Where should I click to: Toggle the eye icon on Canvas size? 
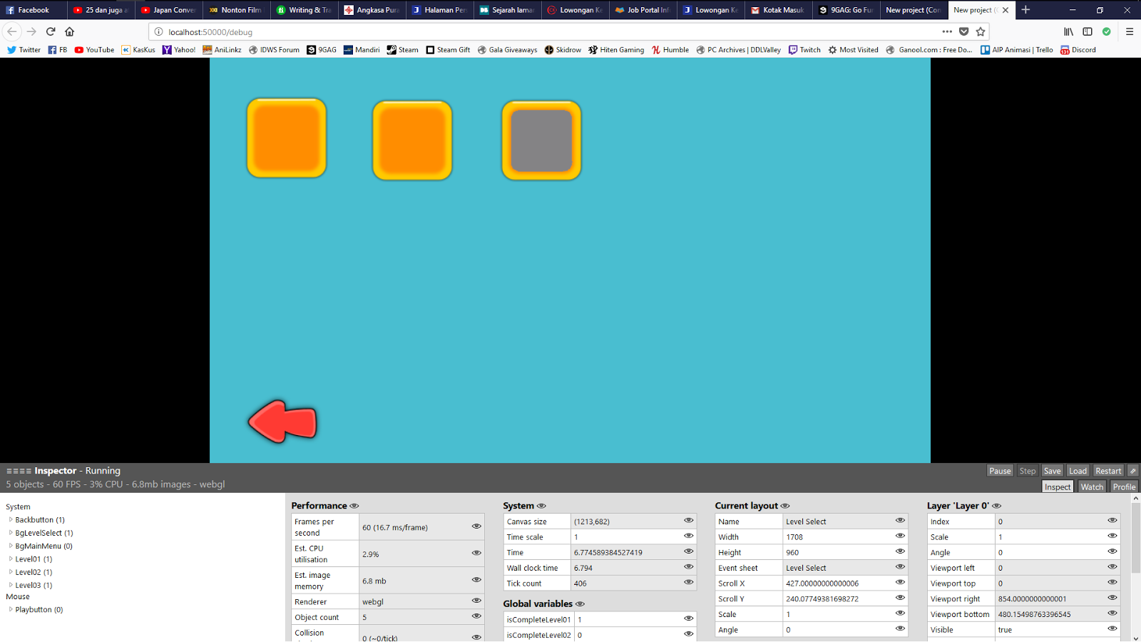[688, 521]
